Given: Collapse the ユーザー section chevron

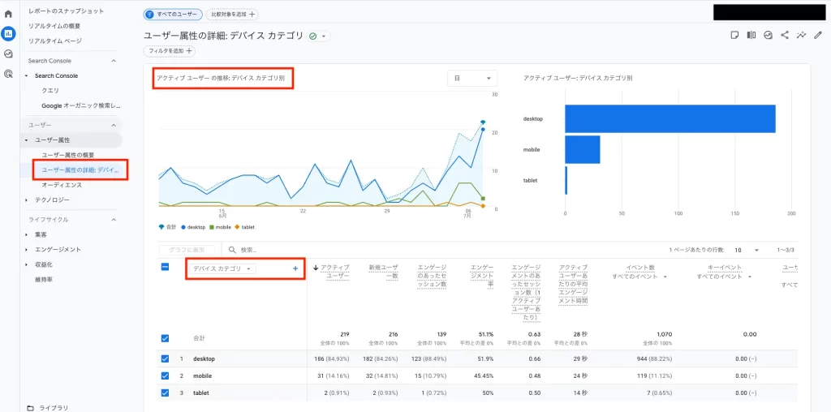Looking at the screenshot, I should point(114,125).
